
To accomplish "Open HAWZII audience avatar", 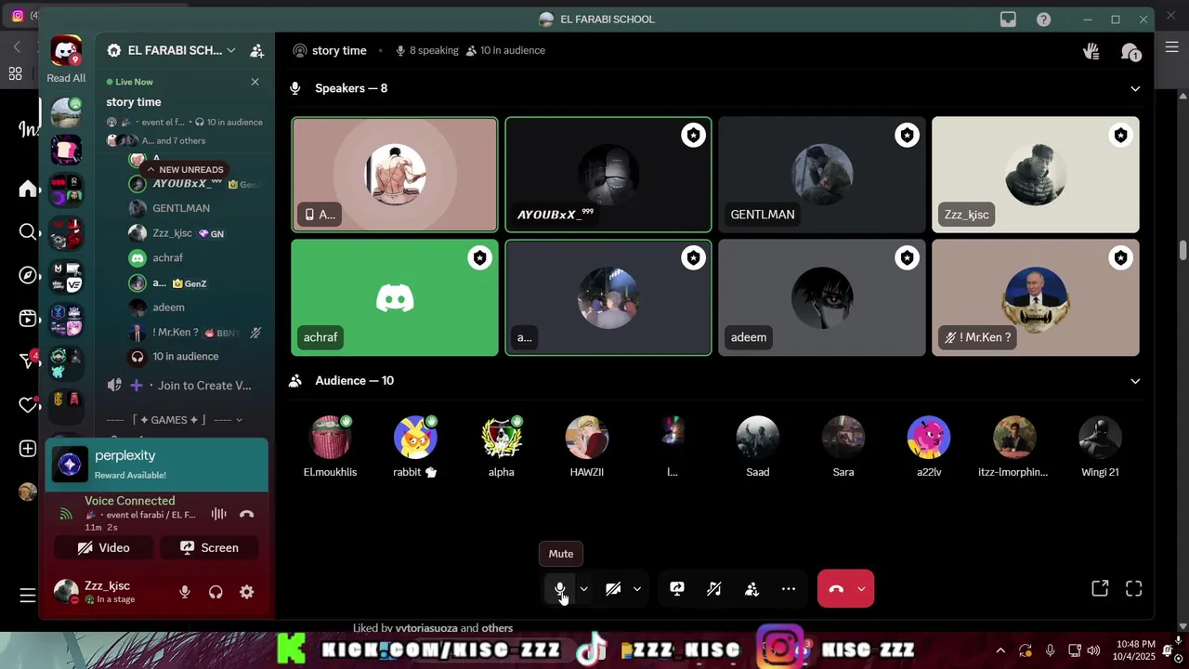I will pos(587,437).
